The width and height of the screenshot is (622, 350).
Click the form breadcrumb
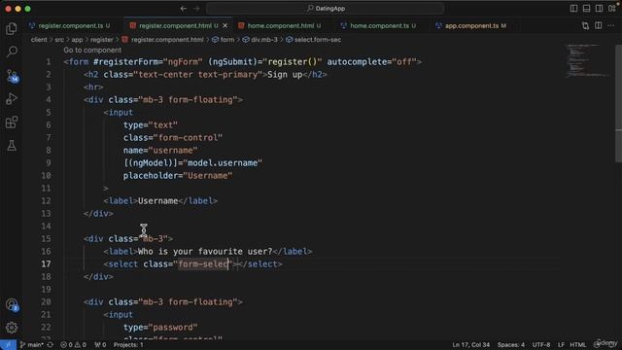[x=223, y=40]
